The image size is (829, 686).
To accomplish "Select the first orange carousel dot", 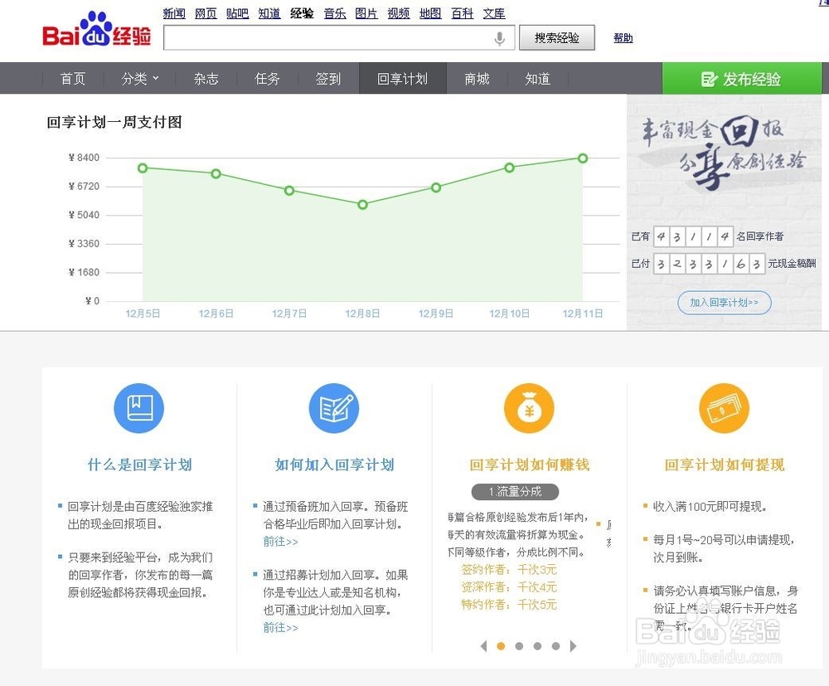I will pyautogui.click(x=502, y=646).
